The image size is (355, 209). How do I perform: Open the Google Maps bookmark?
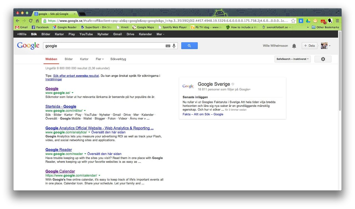pyautogui.click(x=143, y=27)
